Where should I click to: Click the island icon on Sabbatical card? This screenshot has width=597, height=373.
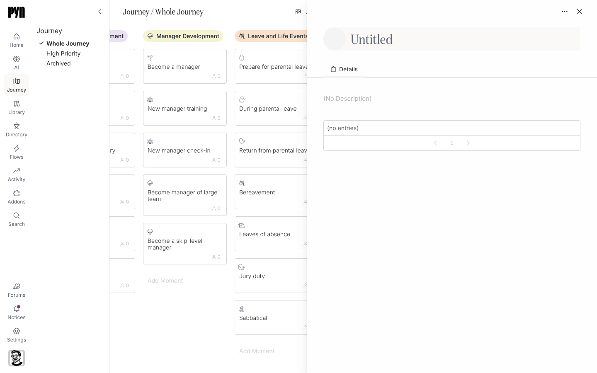coord(242,309)
